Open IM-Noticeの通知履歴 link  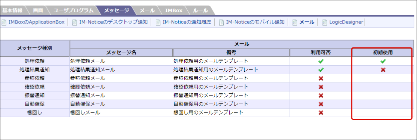click(187, 22)
